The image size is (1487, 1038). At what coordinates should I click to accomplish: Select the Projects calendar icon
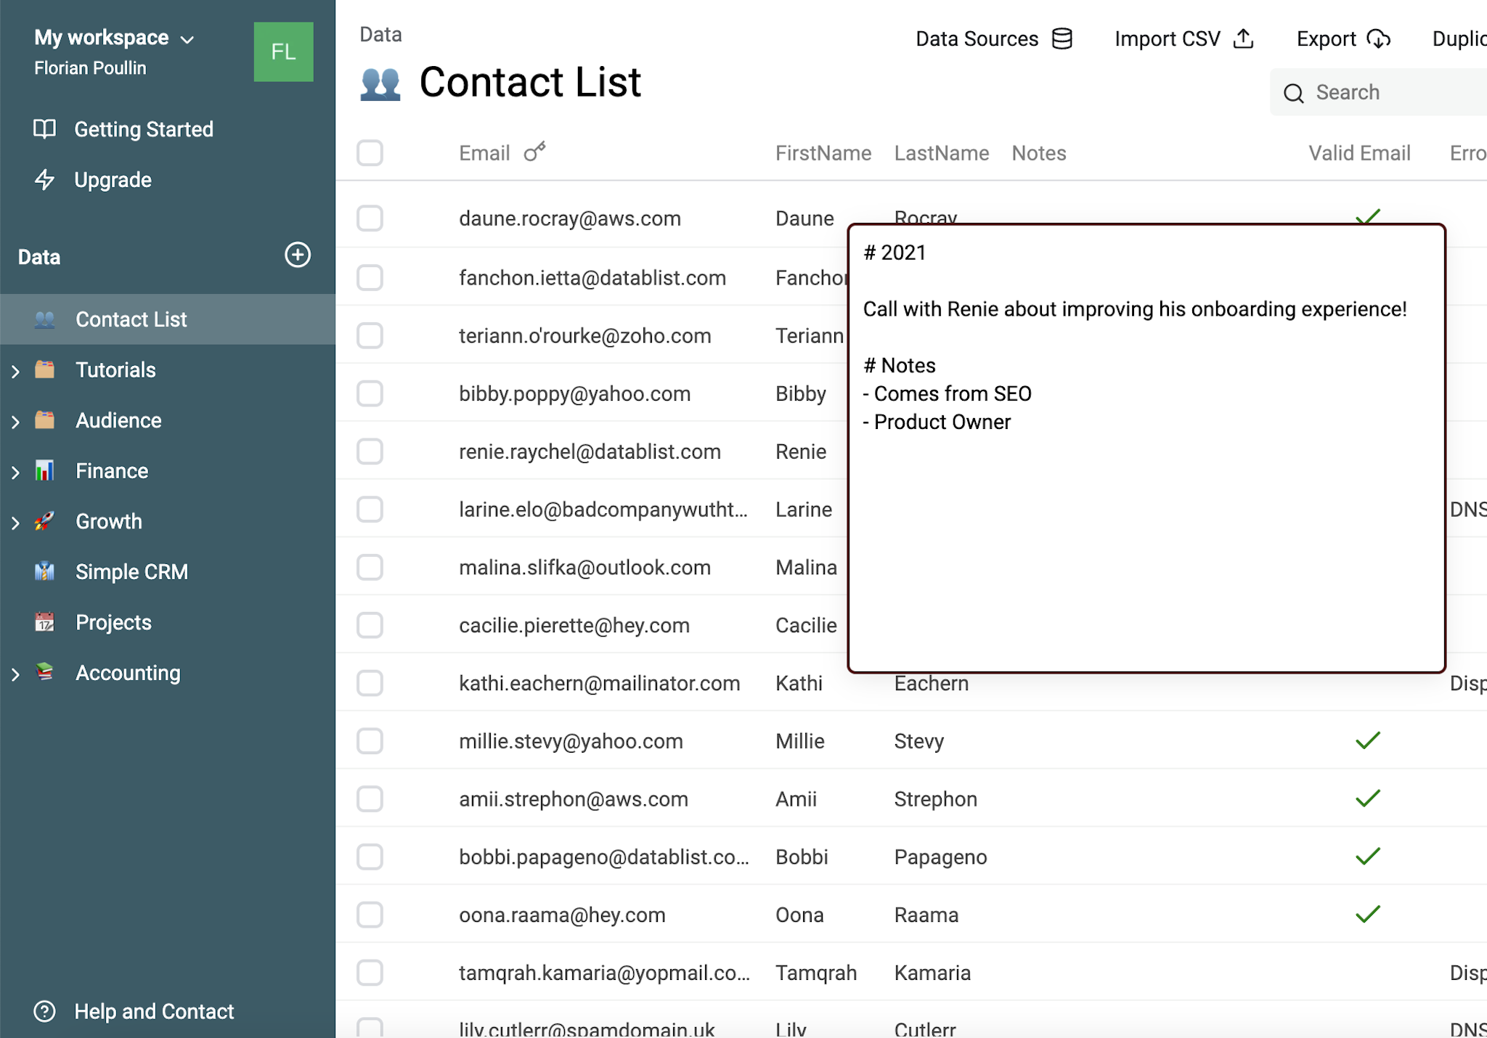pyautogui.click(x=45, y=621)
